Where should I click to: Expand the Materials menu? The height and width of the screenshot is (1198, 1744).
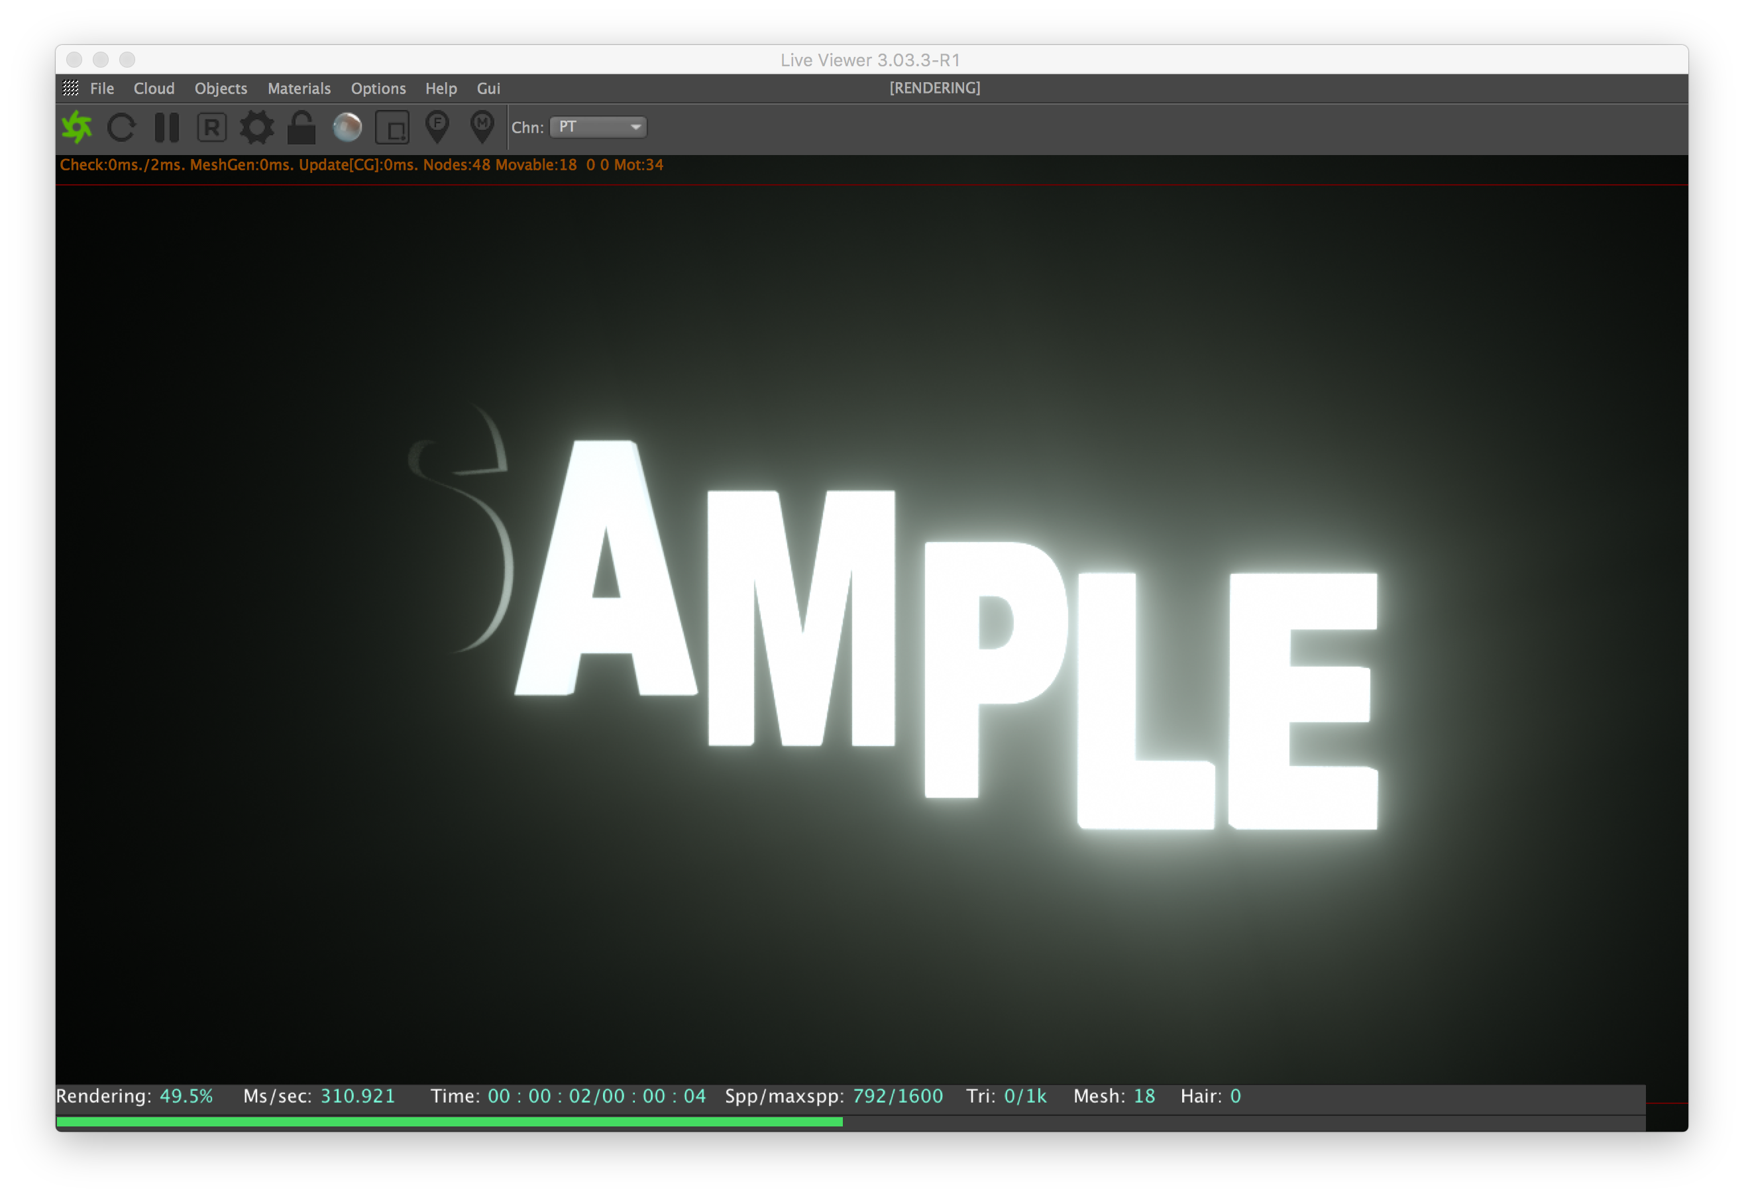coord(299,89)
